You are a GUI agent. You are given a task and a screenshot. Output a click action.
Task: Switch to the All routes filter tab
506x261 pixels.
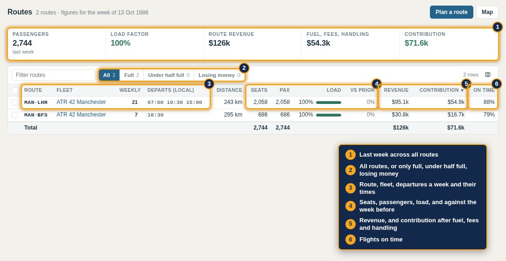click(x=109, y=75)
